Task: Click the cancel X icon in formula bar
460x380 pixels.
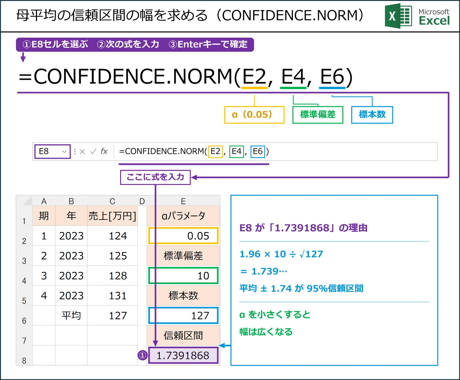Action: (x=82, y=152)
